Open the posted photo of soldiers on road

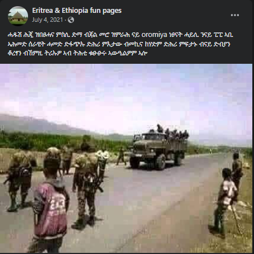[x=126, y=158]
